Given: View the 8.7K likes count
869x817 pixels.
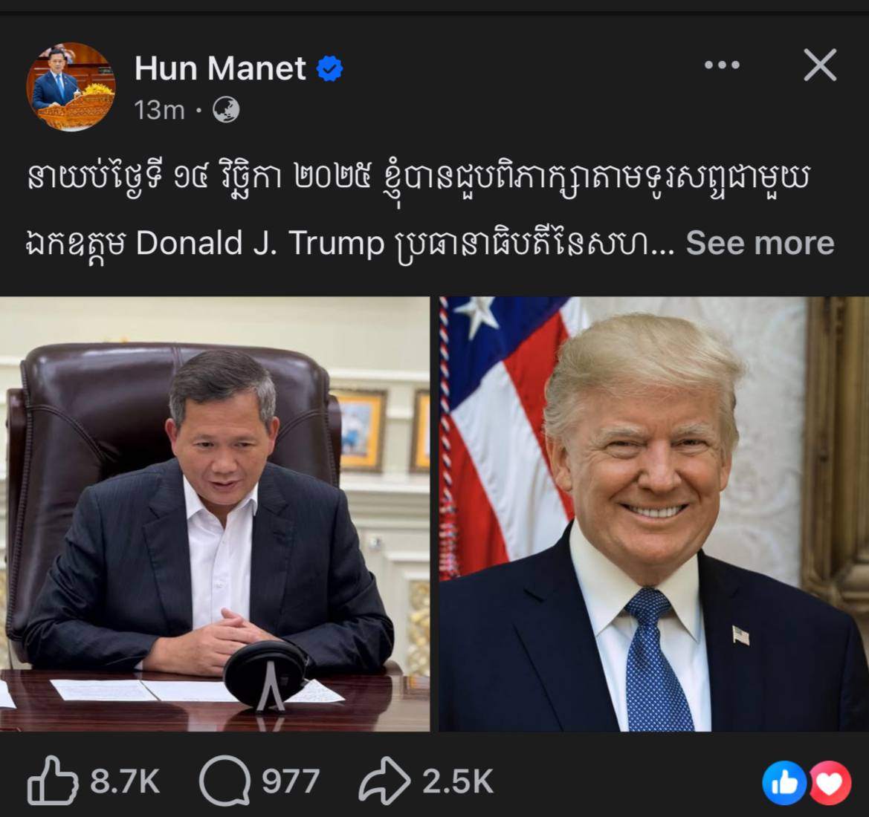Looking at the screenshot, I should pos(125,781).
